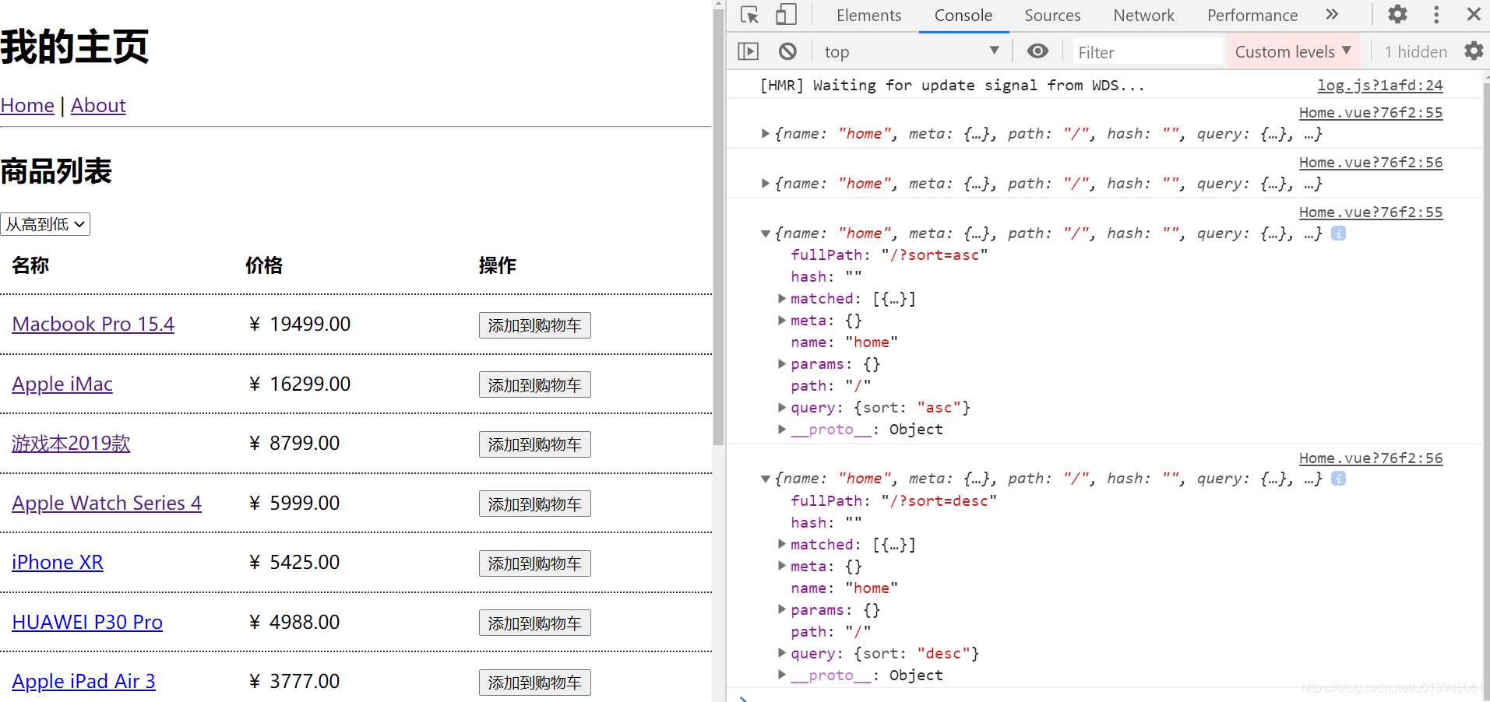This screenshot has height=702, width=1490.
Task: Expand query {sort: "desc"} entry
Action: point(782,654)
